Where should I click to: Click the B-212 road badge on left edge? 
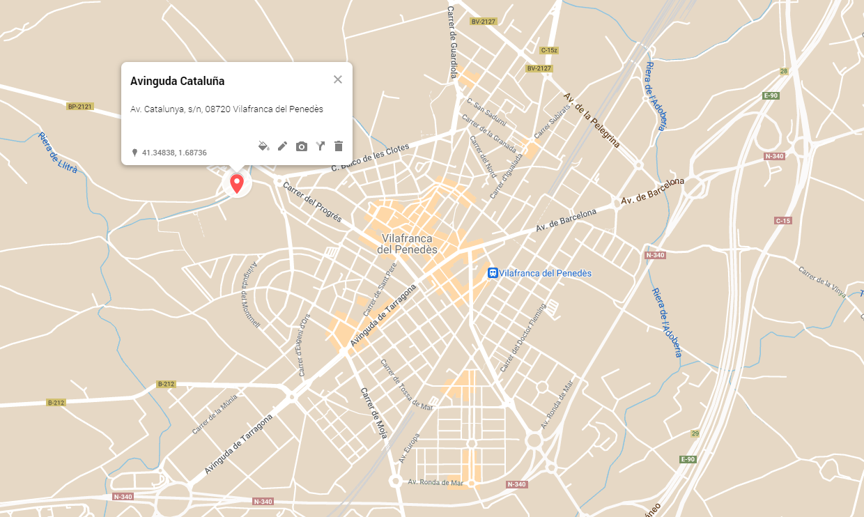click(56, 403)
